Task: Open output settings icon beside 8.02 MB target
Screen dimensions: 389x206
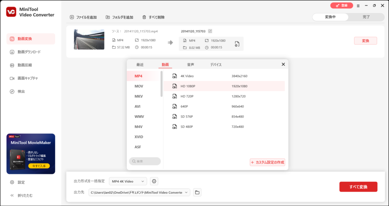Action: (x=237, y=44)
